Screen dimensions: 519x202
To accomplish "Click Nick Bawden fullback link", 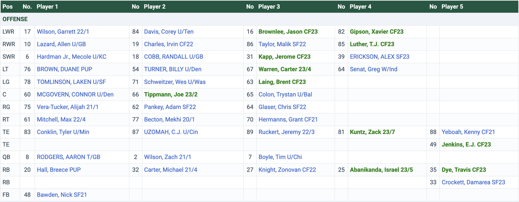I will [x=62, y=195].
